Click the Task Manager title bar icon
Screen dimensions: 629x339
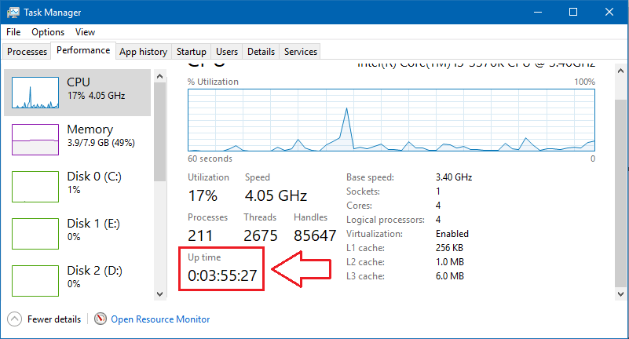click(13, 13)
